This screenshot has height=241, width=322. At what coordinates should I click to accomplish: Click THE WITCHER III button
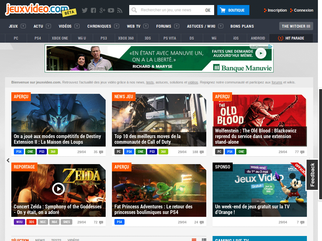coord(296,26)
